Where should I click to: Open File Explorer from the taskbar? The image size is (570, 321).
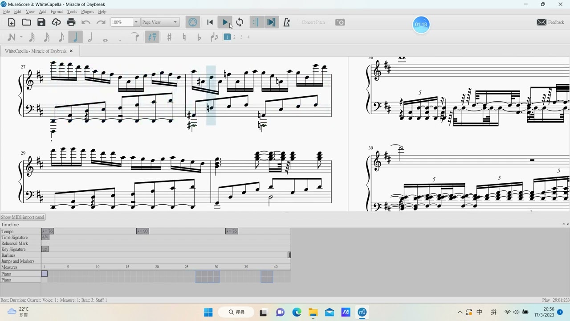pos(313,312)
